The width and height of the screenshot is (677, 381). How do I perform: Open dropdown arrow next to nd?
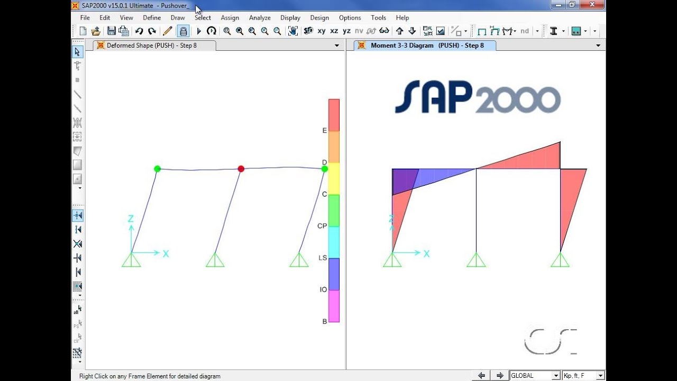pyautogui.click(x=537, y=31)
